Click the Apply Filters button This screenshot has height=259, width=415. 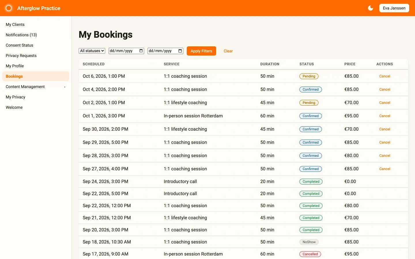(x=201, y=51)
